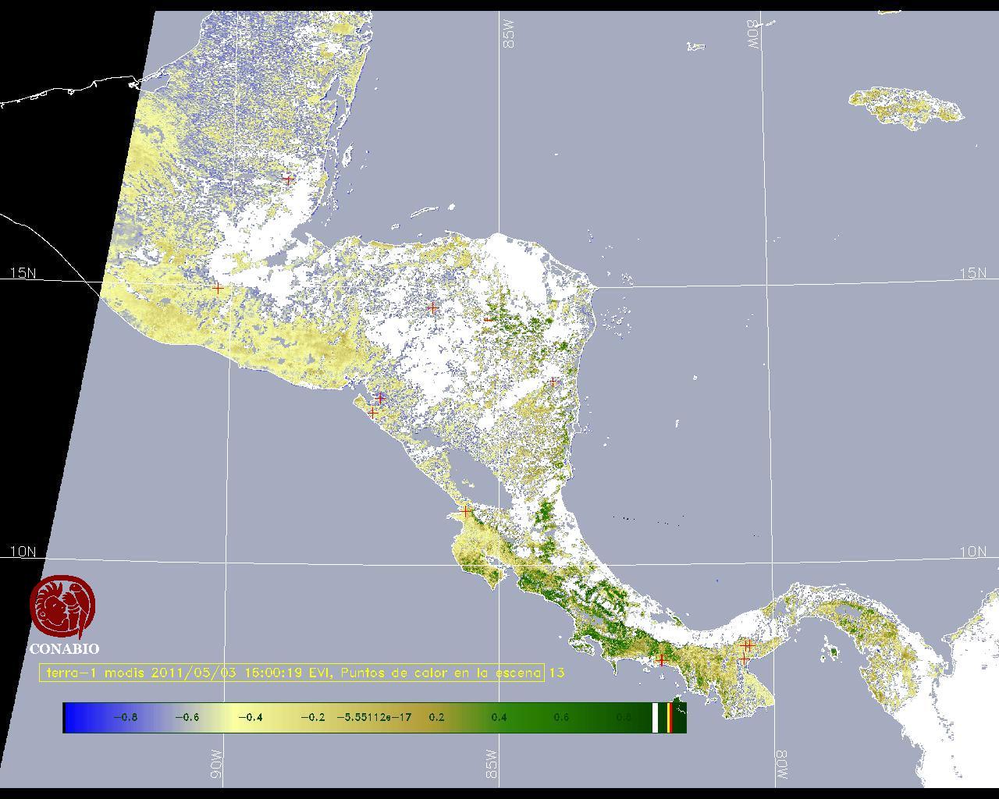Click the -5.55112e-17 label on colorbar

pos(374,718)
